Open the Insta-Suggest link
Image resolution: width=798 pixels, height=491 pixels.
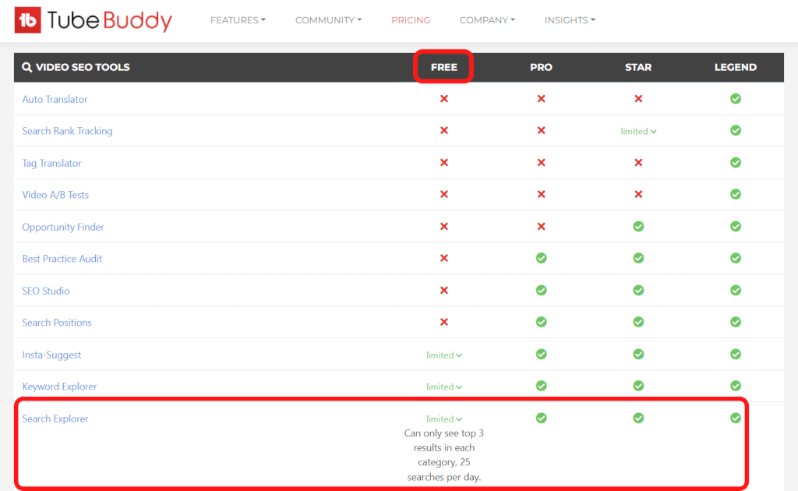coord(51,355)
